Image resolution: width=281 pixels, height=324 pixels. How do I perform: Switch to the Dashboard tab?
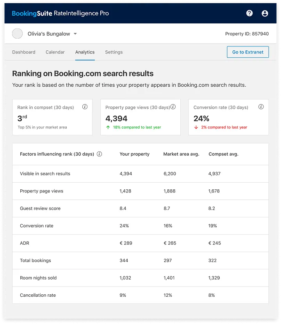pos(24,52)
